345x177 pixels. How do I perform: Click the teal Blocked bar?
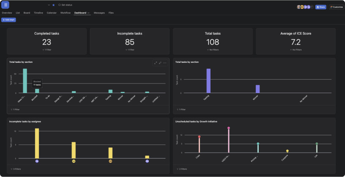(x=37, y=91)
